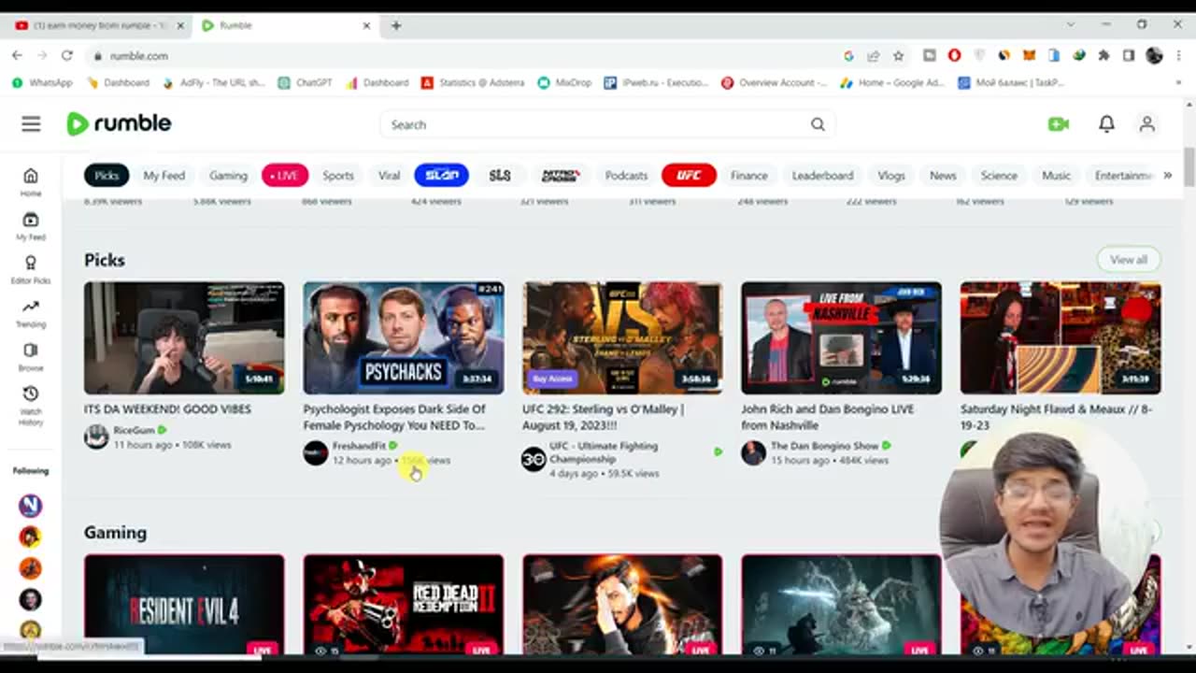Image resolution: width=1196 pixels, height=673 pixels.
Task: Open My Feed in the sidebar
Action: pos(31,226)
